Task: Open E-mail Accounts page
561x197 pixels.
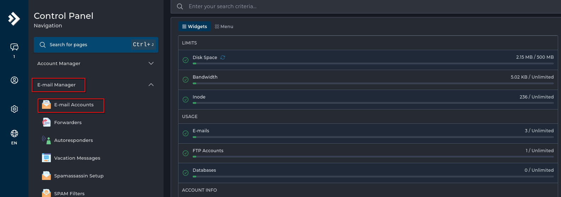Action: [x=74, y=105]
